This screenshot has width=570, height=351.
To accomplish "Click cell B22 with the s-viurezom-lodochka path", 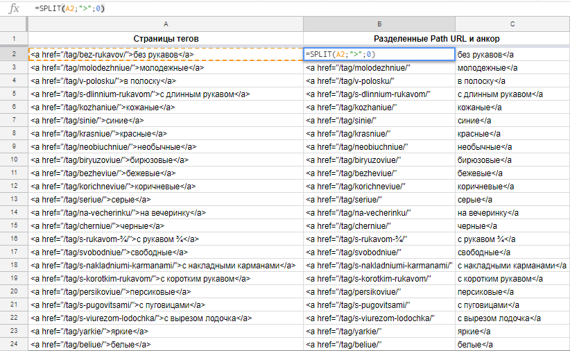I will tap(379, 318).
